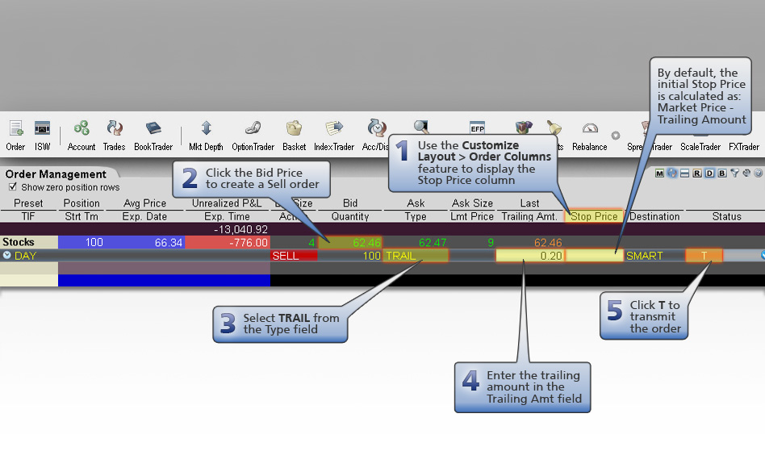Click the Quantity column header
The width and height of the screenshot is (765, 468).
point(349,216)
